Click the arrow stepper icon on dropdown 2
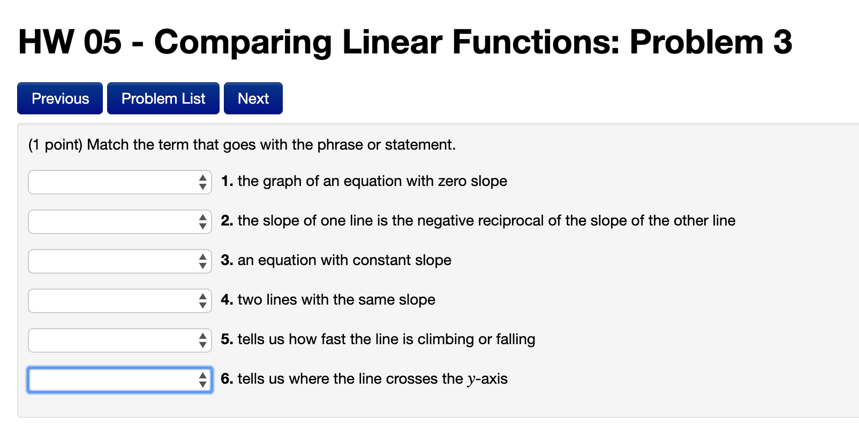 202,222
